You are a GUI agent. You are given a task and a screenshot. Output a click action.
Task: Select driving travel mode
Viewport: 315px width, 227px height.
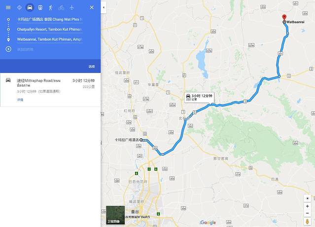(x=30, y=7)
